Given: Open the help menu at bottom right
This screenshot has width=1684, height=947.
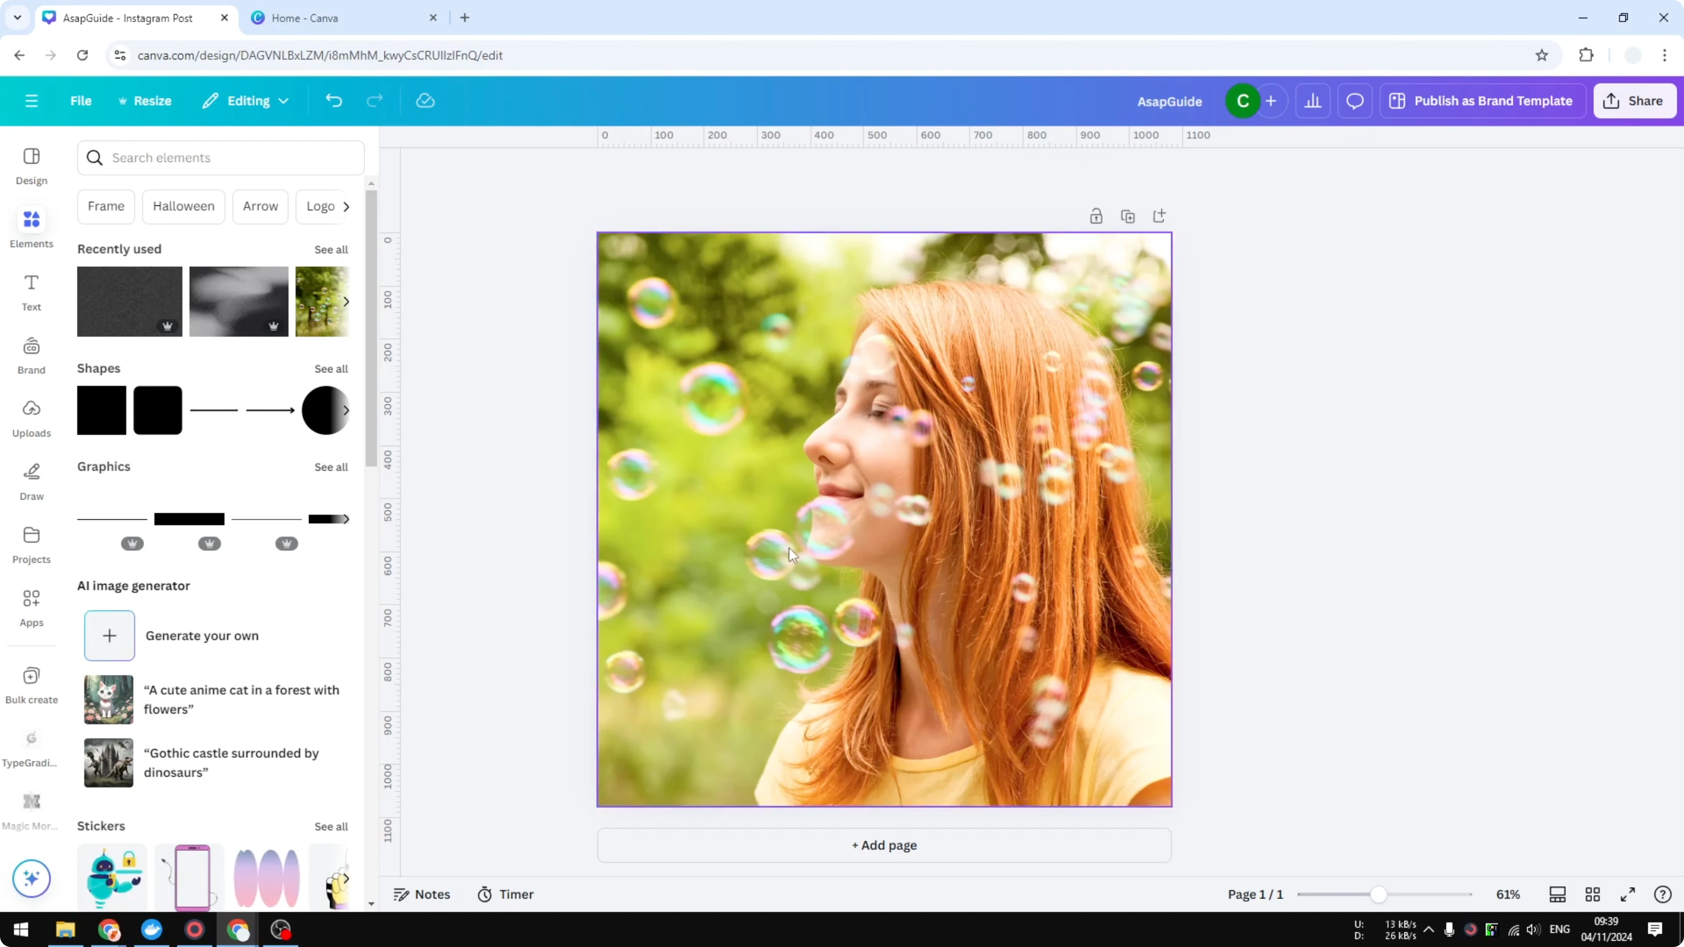Looking at the screenshot, I should coord(1662,894).
